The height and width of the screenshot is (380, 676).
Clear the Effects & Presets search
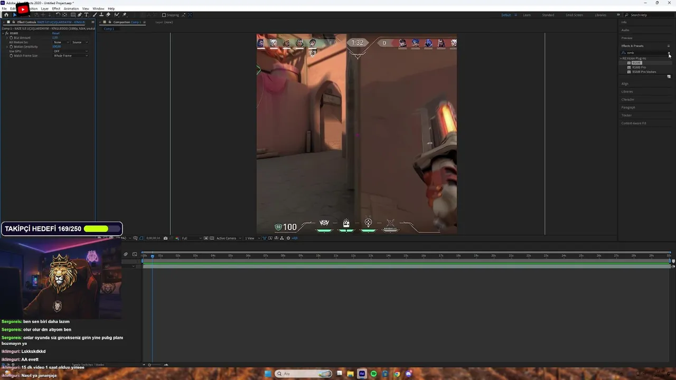tap(669, 53)
